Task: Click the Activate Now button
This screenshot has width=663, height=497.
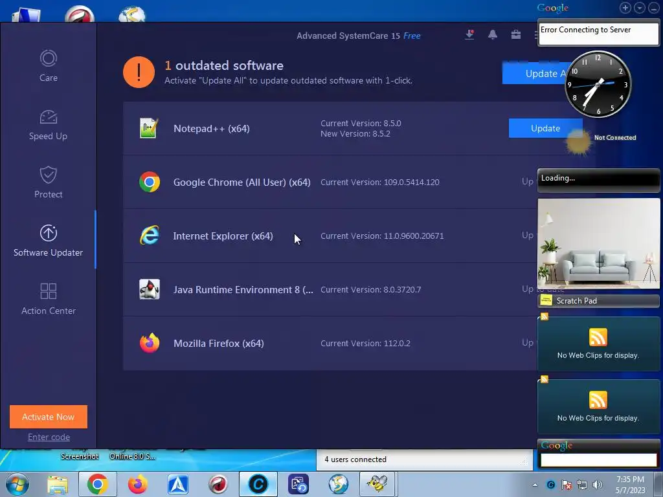Action: tap(48, 417)
